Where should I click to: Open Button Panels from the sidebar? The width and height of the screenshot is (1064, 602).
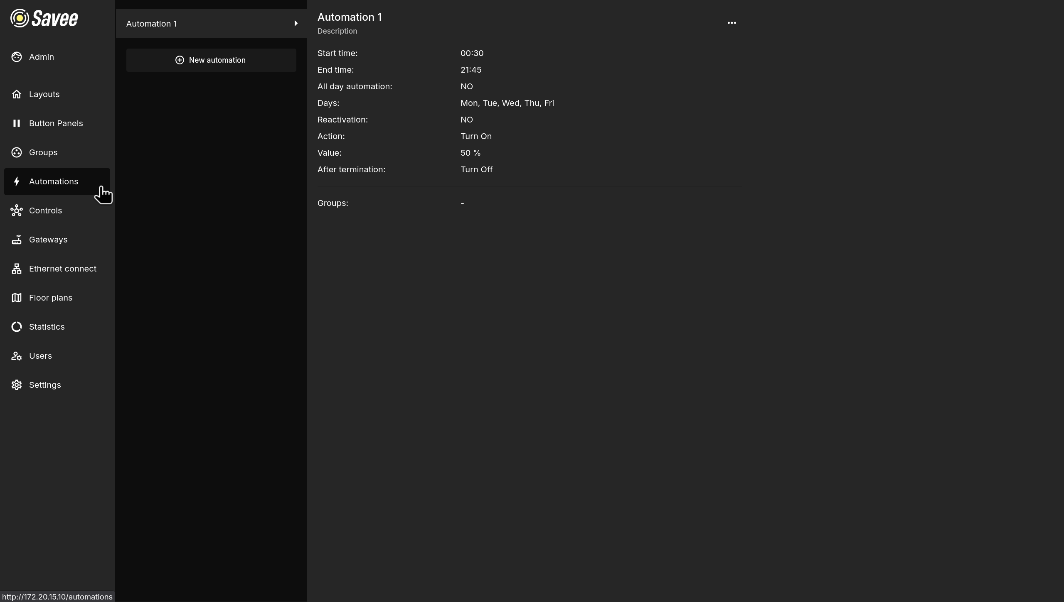16,123
